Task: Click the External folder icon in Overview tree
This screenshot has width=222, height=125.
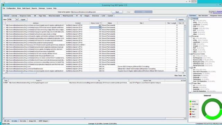Action: [191, 36]
